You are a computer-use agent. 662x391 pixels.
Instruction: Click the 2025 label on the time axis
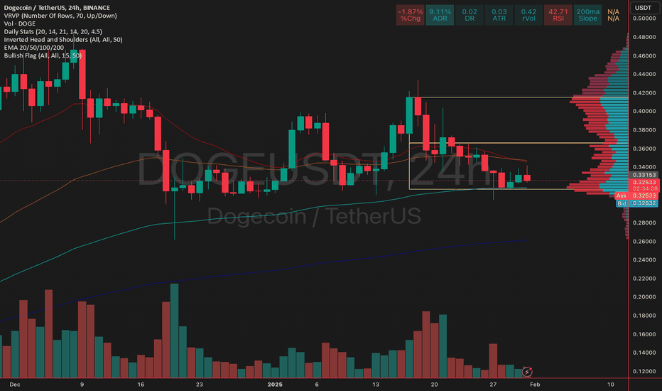275,385
